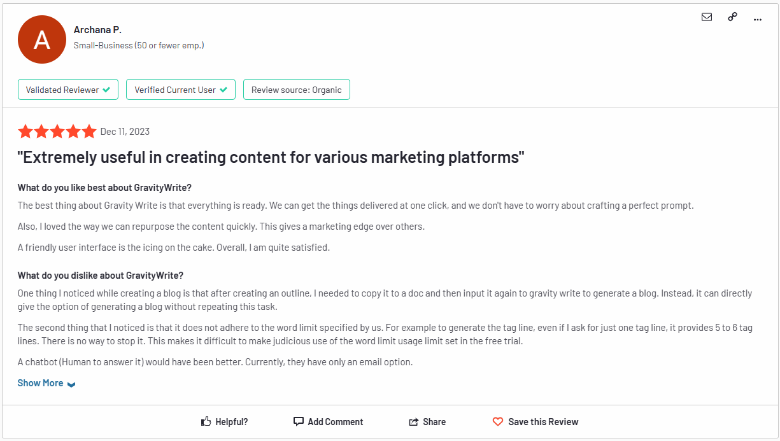Click the five-star rating icons
Image resolution: width=780 pixels, height=441 pixels.
(57, 132)
